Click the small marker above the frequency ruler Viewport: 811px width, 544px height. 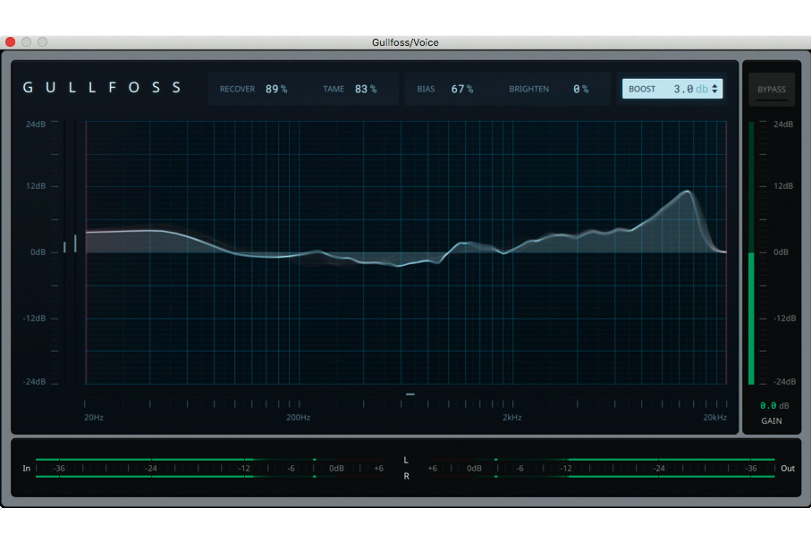click(410, 394)
